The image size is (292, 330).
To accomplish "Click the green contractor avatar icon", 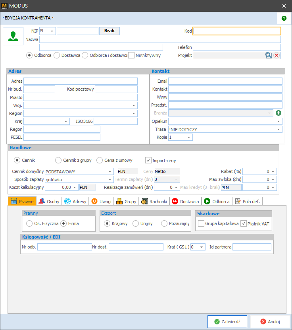I will (x=14, y=36).
